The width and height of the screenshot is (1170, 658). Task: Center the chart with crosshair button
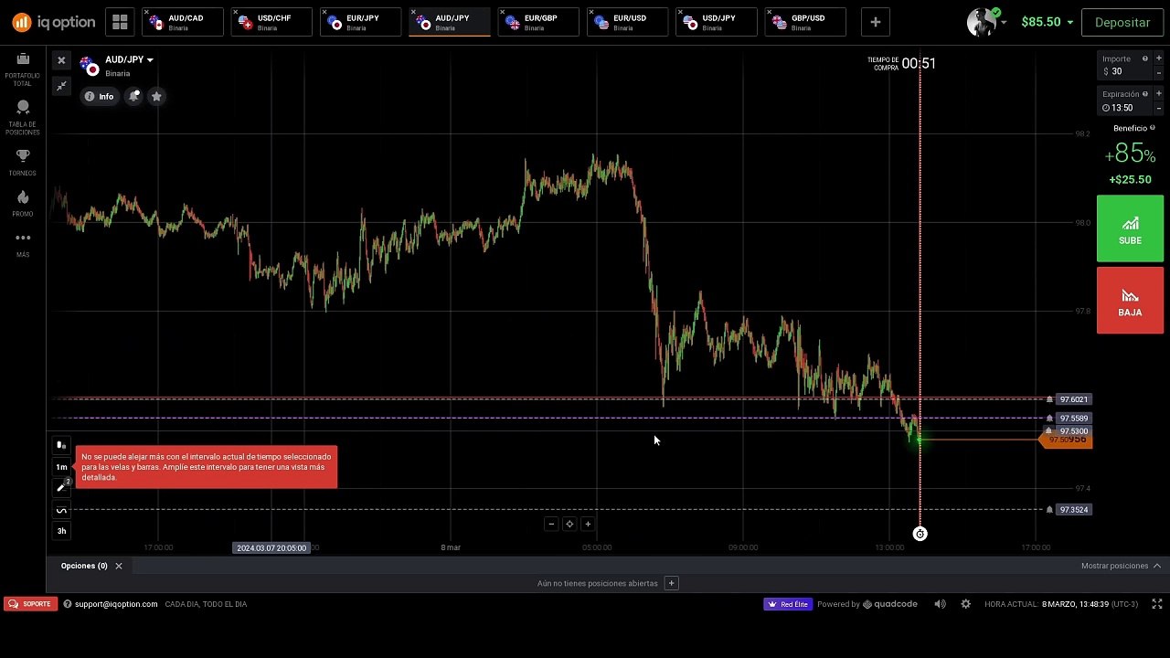coord(569,524)
